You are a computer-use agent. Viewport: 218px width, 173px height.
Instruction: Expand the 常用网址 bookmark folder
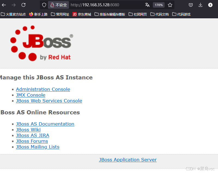click(x=60, y=14)
